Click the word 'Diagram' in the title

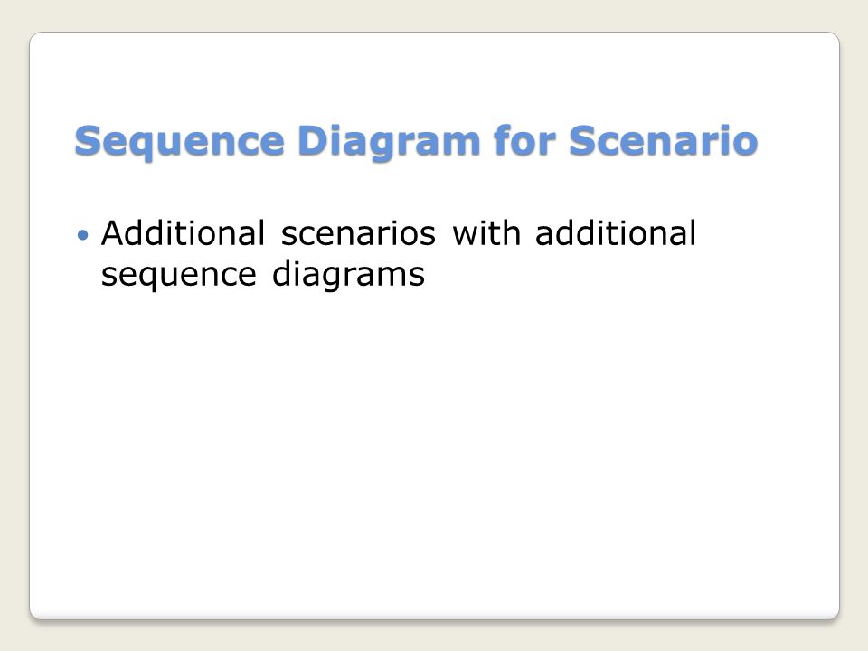click(389, 141)
